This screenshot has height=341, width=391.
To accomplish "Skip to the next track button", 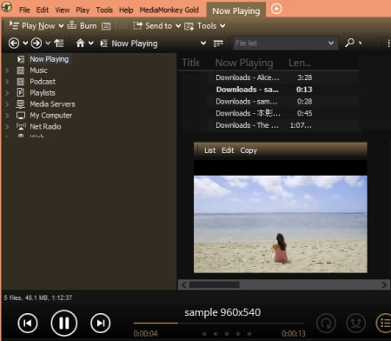I will click(101, 323).
